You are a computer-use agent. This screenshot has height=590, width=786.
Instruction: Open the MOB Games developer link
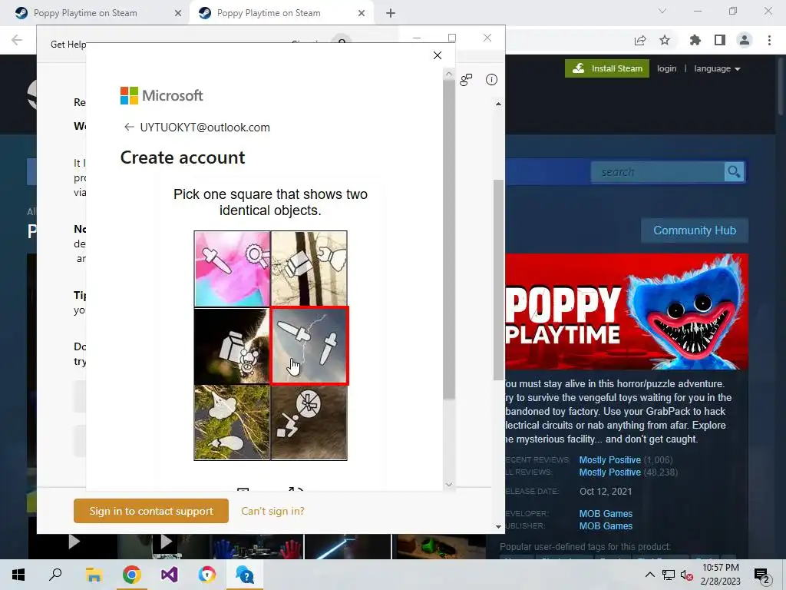(x=606, y=514)
